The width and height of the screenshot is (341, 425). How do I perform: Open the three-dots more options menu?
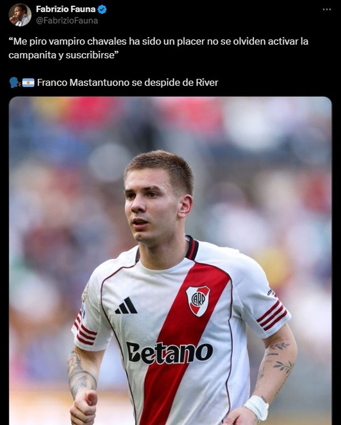point(327,9)
